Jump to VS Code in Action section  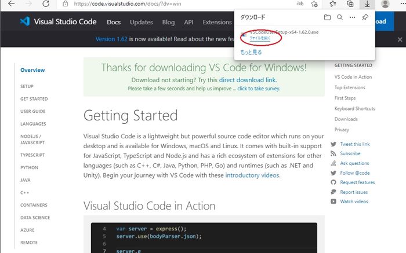point(353,77)
